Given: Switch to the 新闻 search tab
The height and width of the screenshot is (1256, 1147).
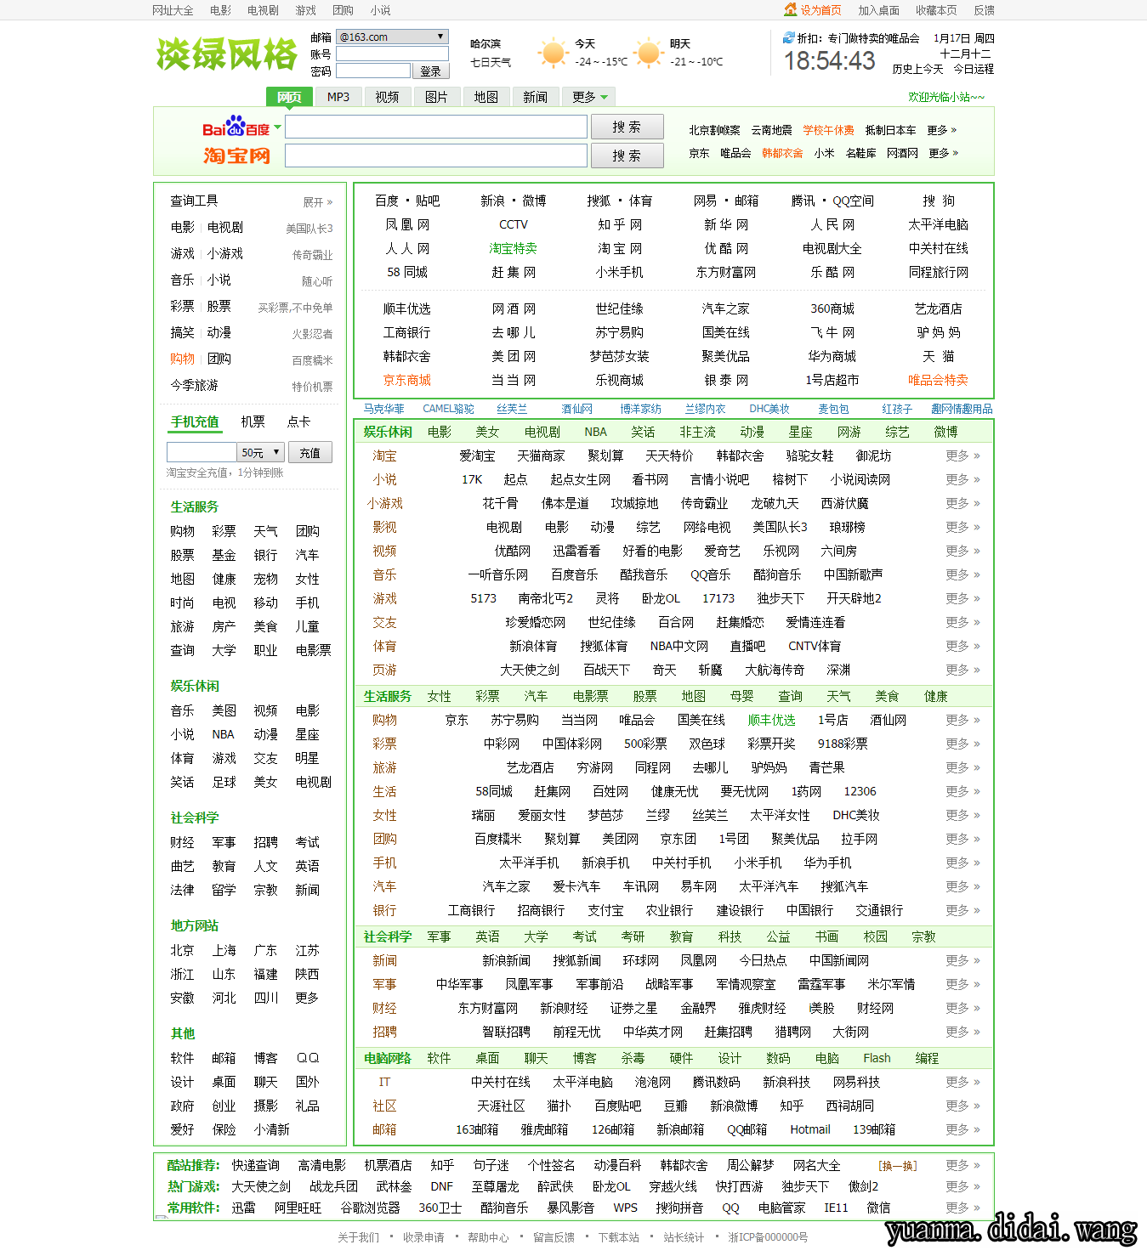Looking at the screenshot, I should (x=536, y=97).
